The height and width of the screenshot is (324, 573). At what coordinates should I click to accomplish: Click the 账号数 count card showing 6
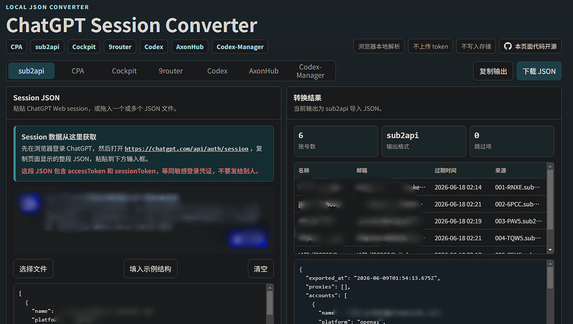coord(336,141)
